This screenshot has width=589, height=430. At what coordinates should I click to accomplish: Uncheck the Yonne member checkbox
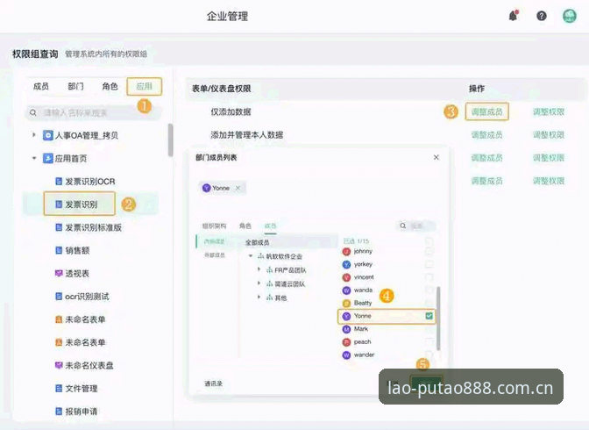429,316
